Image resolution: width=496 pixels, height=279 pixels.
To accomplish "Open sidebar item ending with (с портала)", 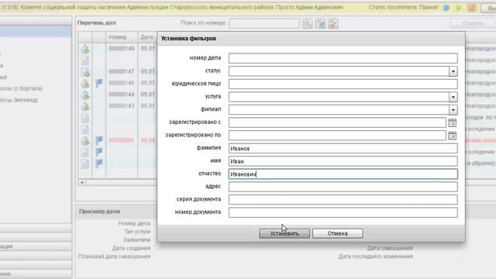I will point(21,88).
